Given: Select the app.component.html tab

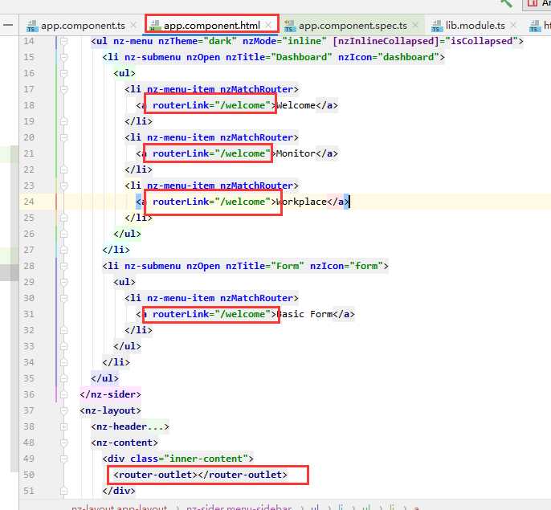Looking at the screenshot, I should click(x=211, y=26).
